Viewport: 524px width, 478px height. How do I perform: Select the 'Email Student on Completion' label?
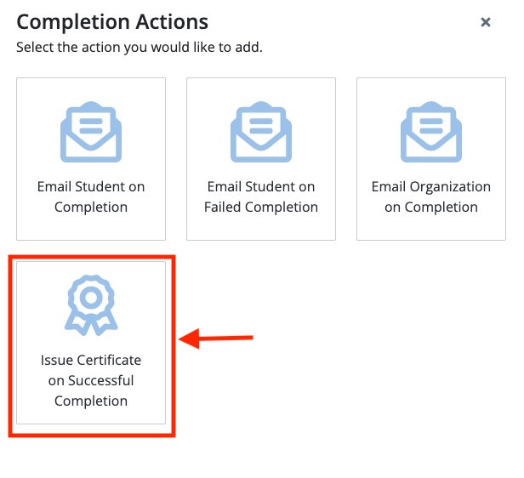[91, 196]
